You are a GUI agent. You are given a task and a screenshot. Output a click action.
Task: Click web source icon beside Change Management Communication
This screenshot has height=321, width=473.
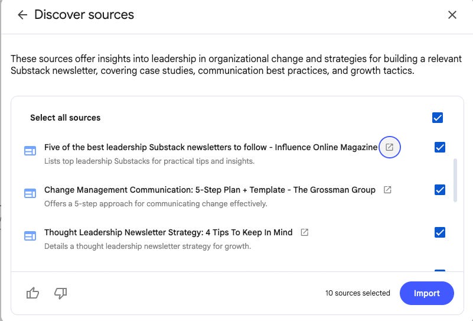point(30,193)
